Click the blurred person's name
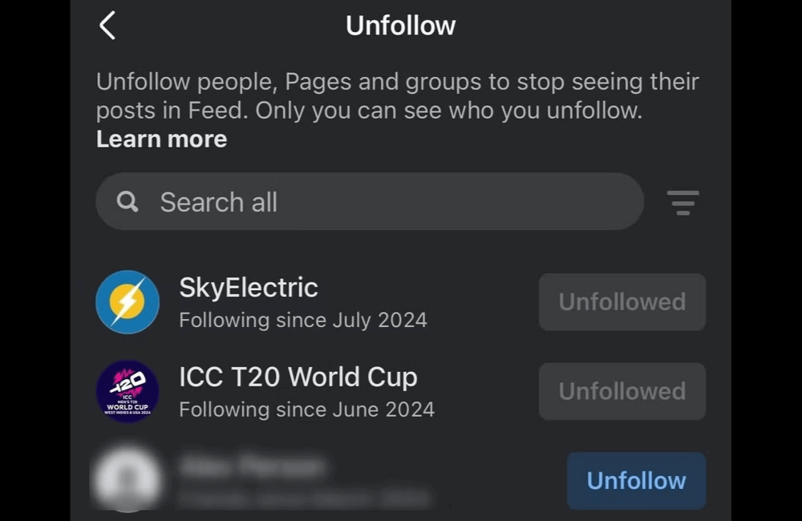This screenshot has height=521, width=802. [252, 466]
